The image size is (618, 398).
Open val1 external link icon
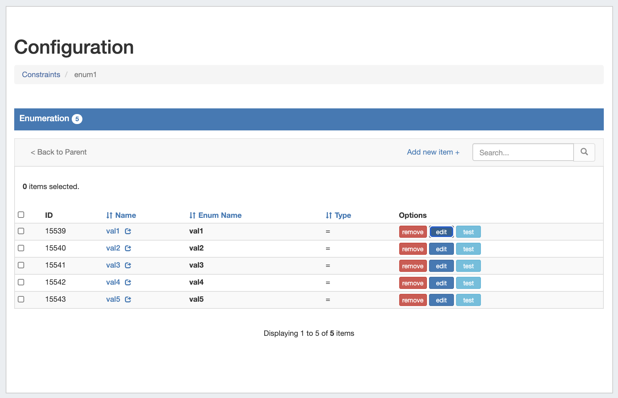(x=128, y=231)
